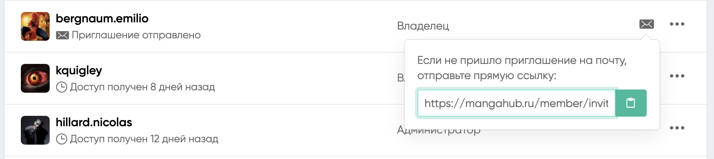The width and height of the screenshot is (714, 159).
Task: Click the Доступ получен 8 дней назад text
Action: [x=143, y=87]
